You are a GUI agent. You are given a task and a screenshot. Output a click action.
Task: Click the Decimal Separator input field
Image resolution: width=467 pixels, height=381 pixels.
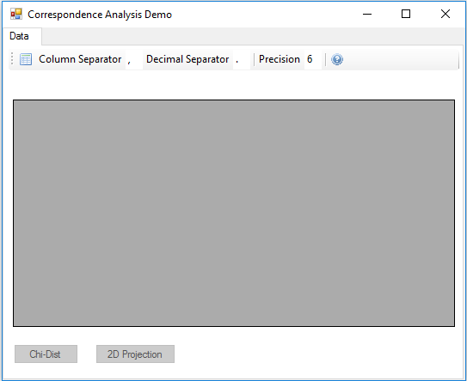242,59
